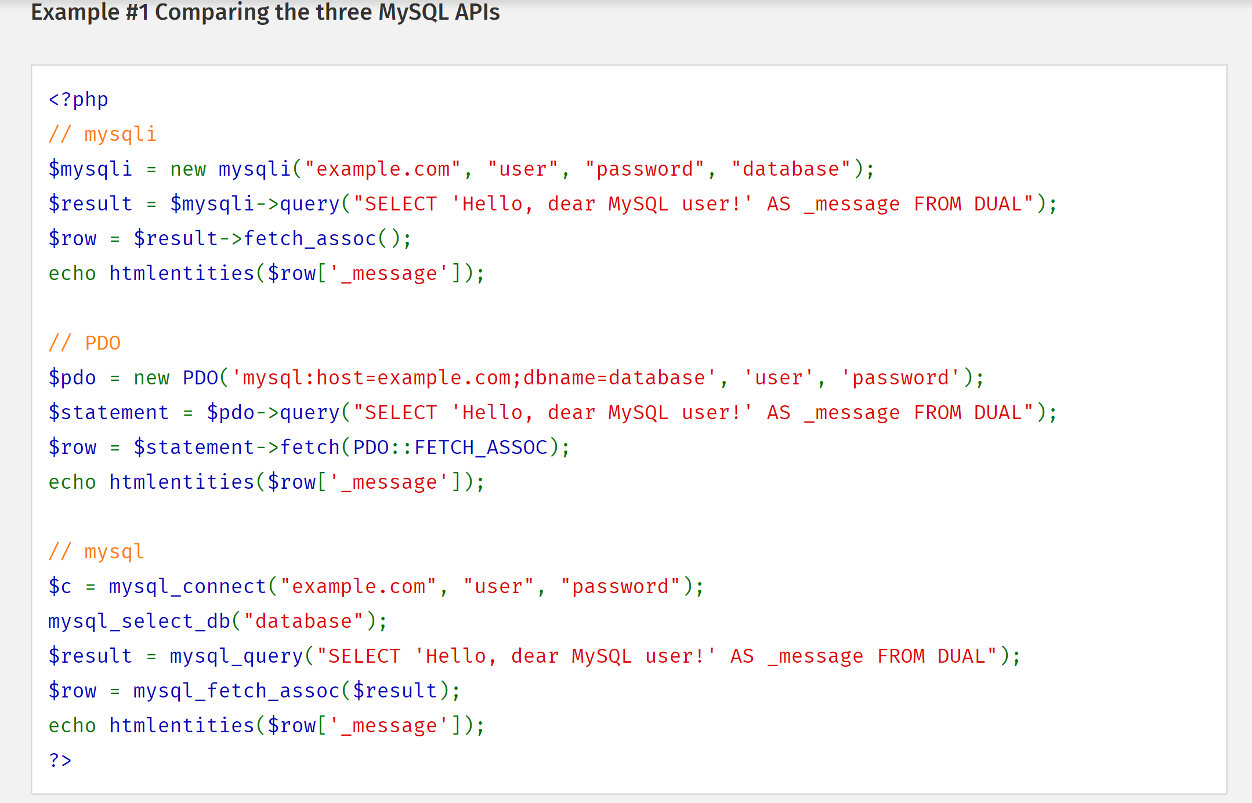Click the $pdo variable assignment
1252x803 pixels.
[x=72, y=378]
